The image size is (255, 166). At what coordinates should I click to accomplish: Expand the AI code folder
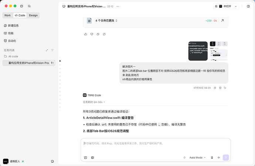11,56
